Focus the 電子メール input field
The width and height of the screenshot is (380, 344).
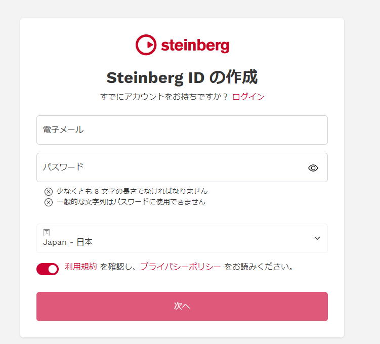click(182, 130)
